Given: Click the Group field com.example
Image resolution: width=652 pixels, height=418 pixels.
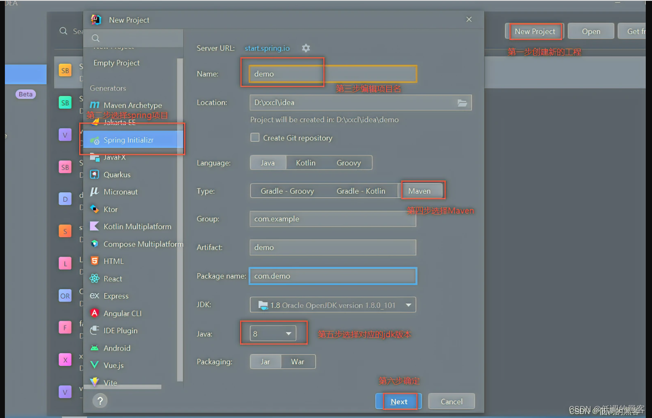Looking at the screenshot, I should click(333, 219).
